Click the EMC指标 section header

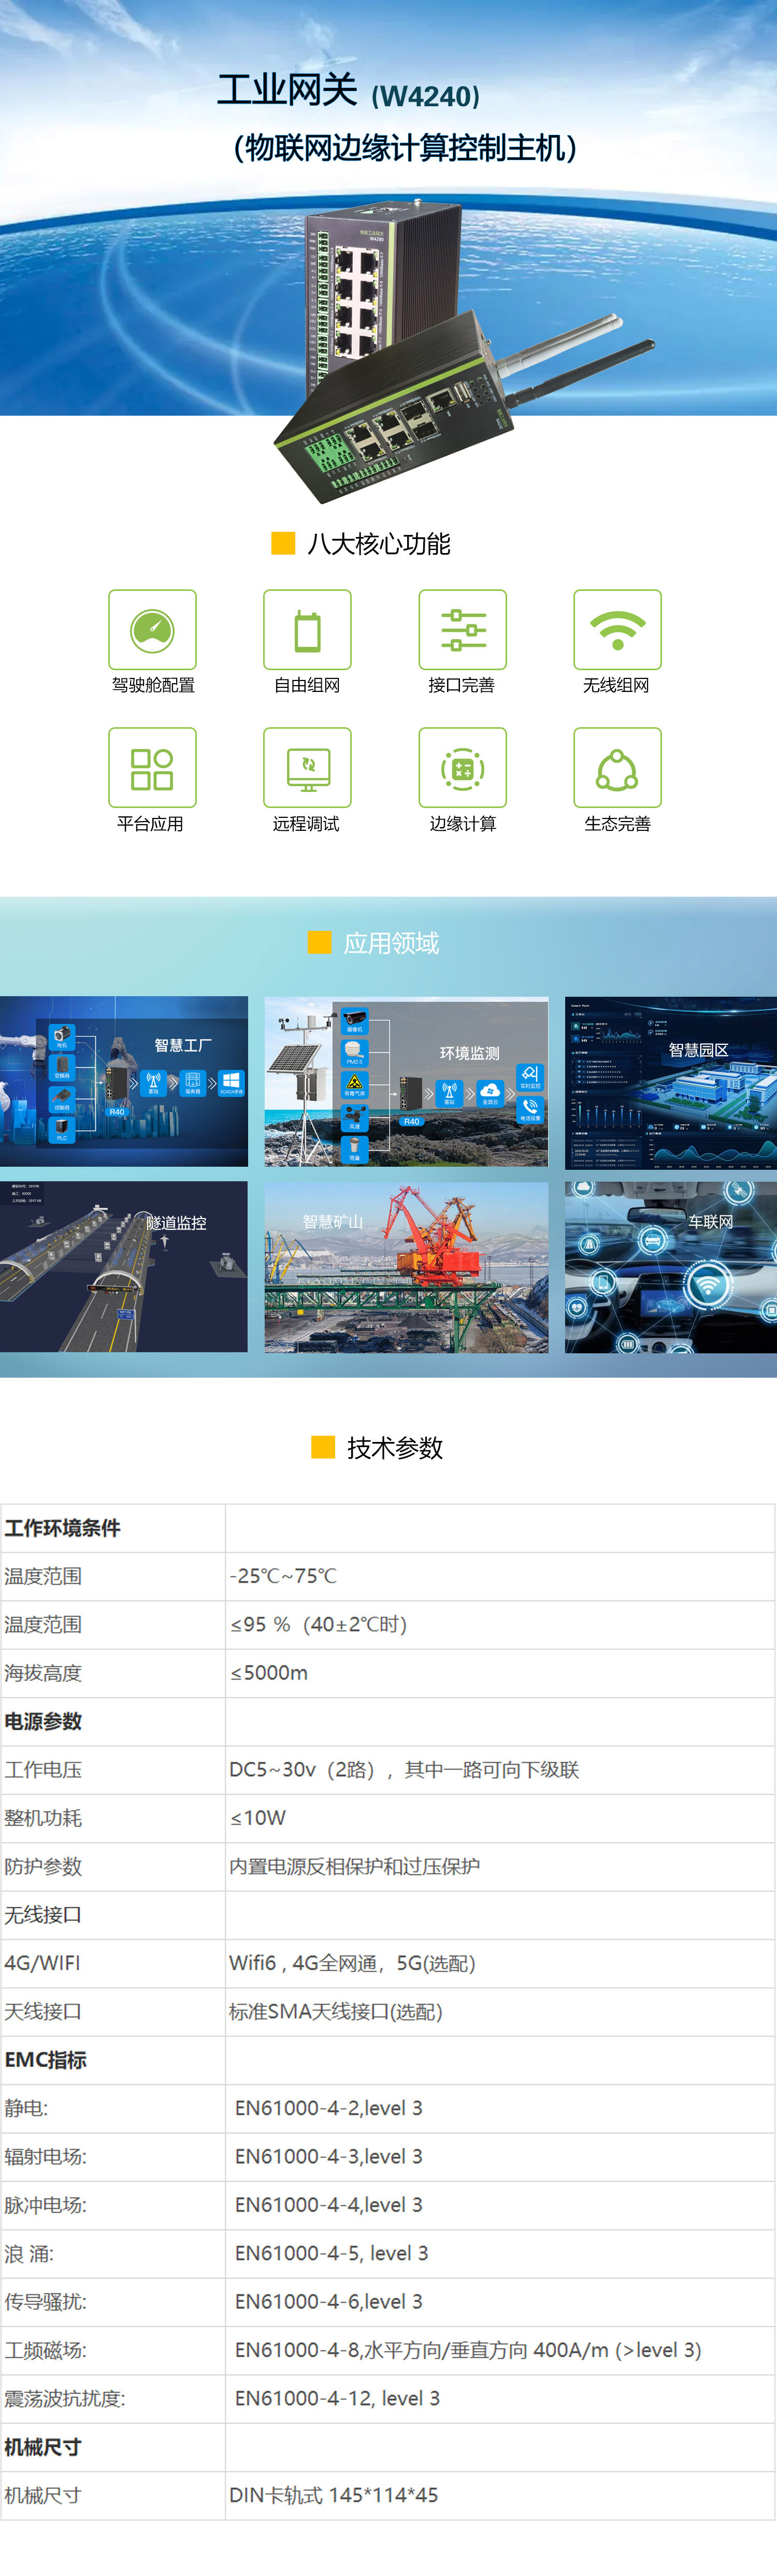[x=45, y=2060]
